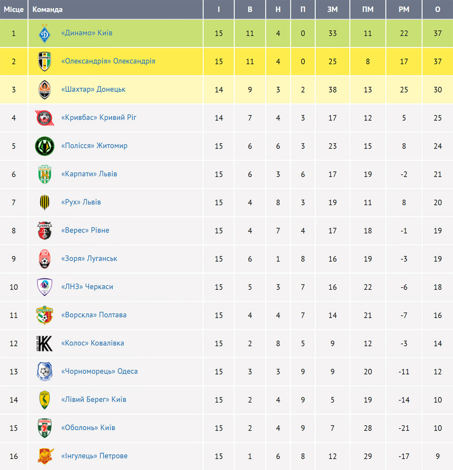
Task: Click the Inhulets Petrove club logo
Action: (x=46, y=456)
